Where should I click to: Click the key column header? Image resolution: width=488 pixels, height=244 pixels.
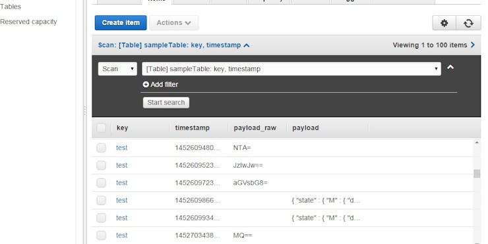coord(122,128)
